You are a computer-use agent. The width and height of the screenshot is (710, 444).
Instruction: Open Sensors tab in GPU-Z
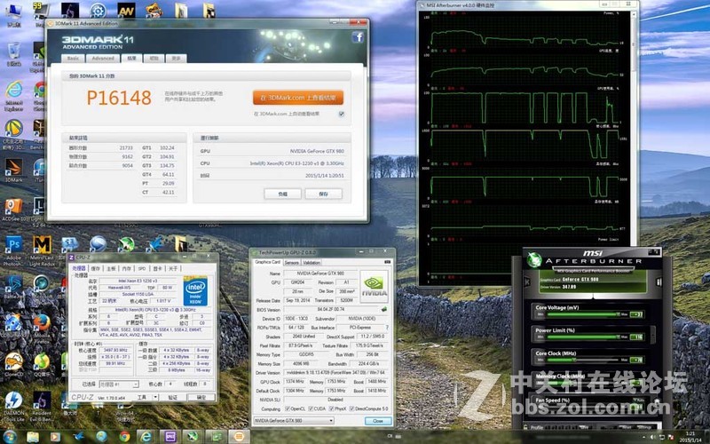click(292, 262)
